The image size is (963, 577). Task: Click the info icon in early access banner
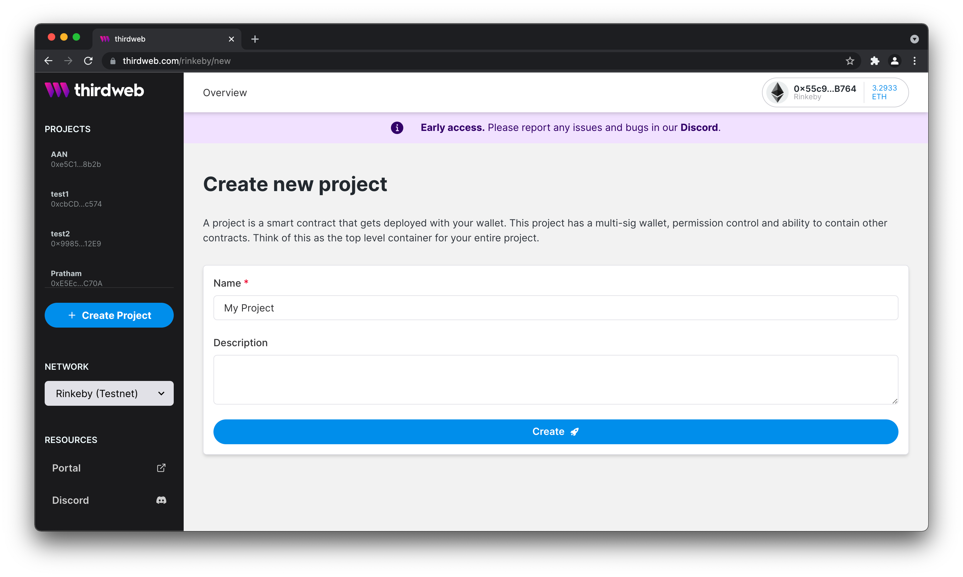[397, 127]
